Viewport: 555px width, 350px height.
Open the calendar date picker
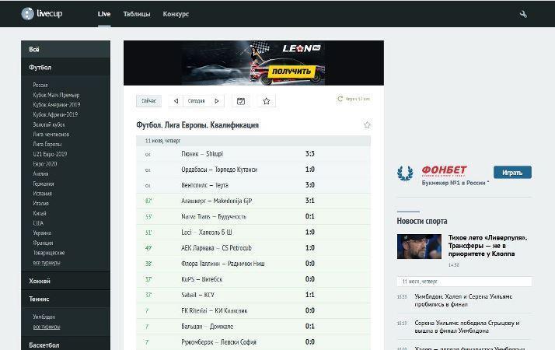click(x=241, y=101)
